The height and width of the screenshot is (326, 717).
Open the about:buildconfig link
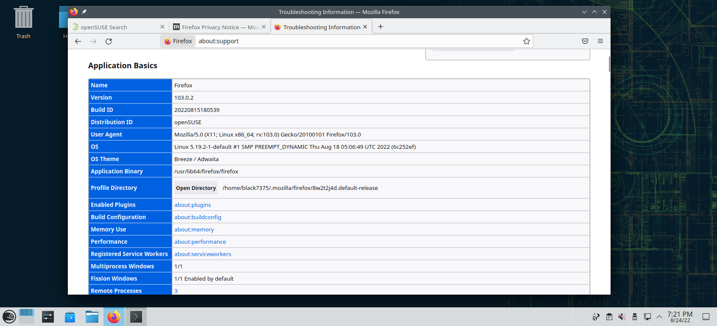click(198, 217)
